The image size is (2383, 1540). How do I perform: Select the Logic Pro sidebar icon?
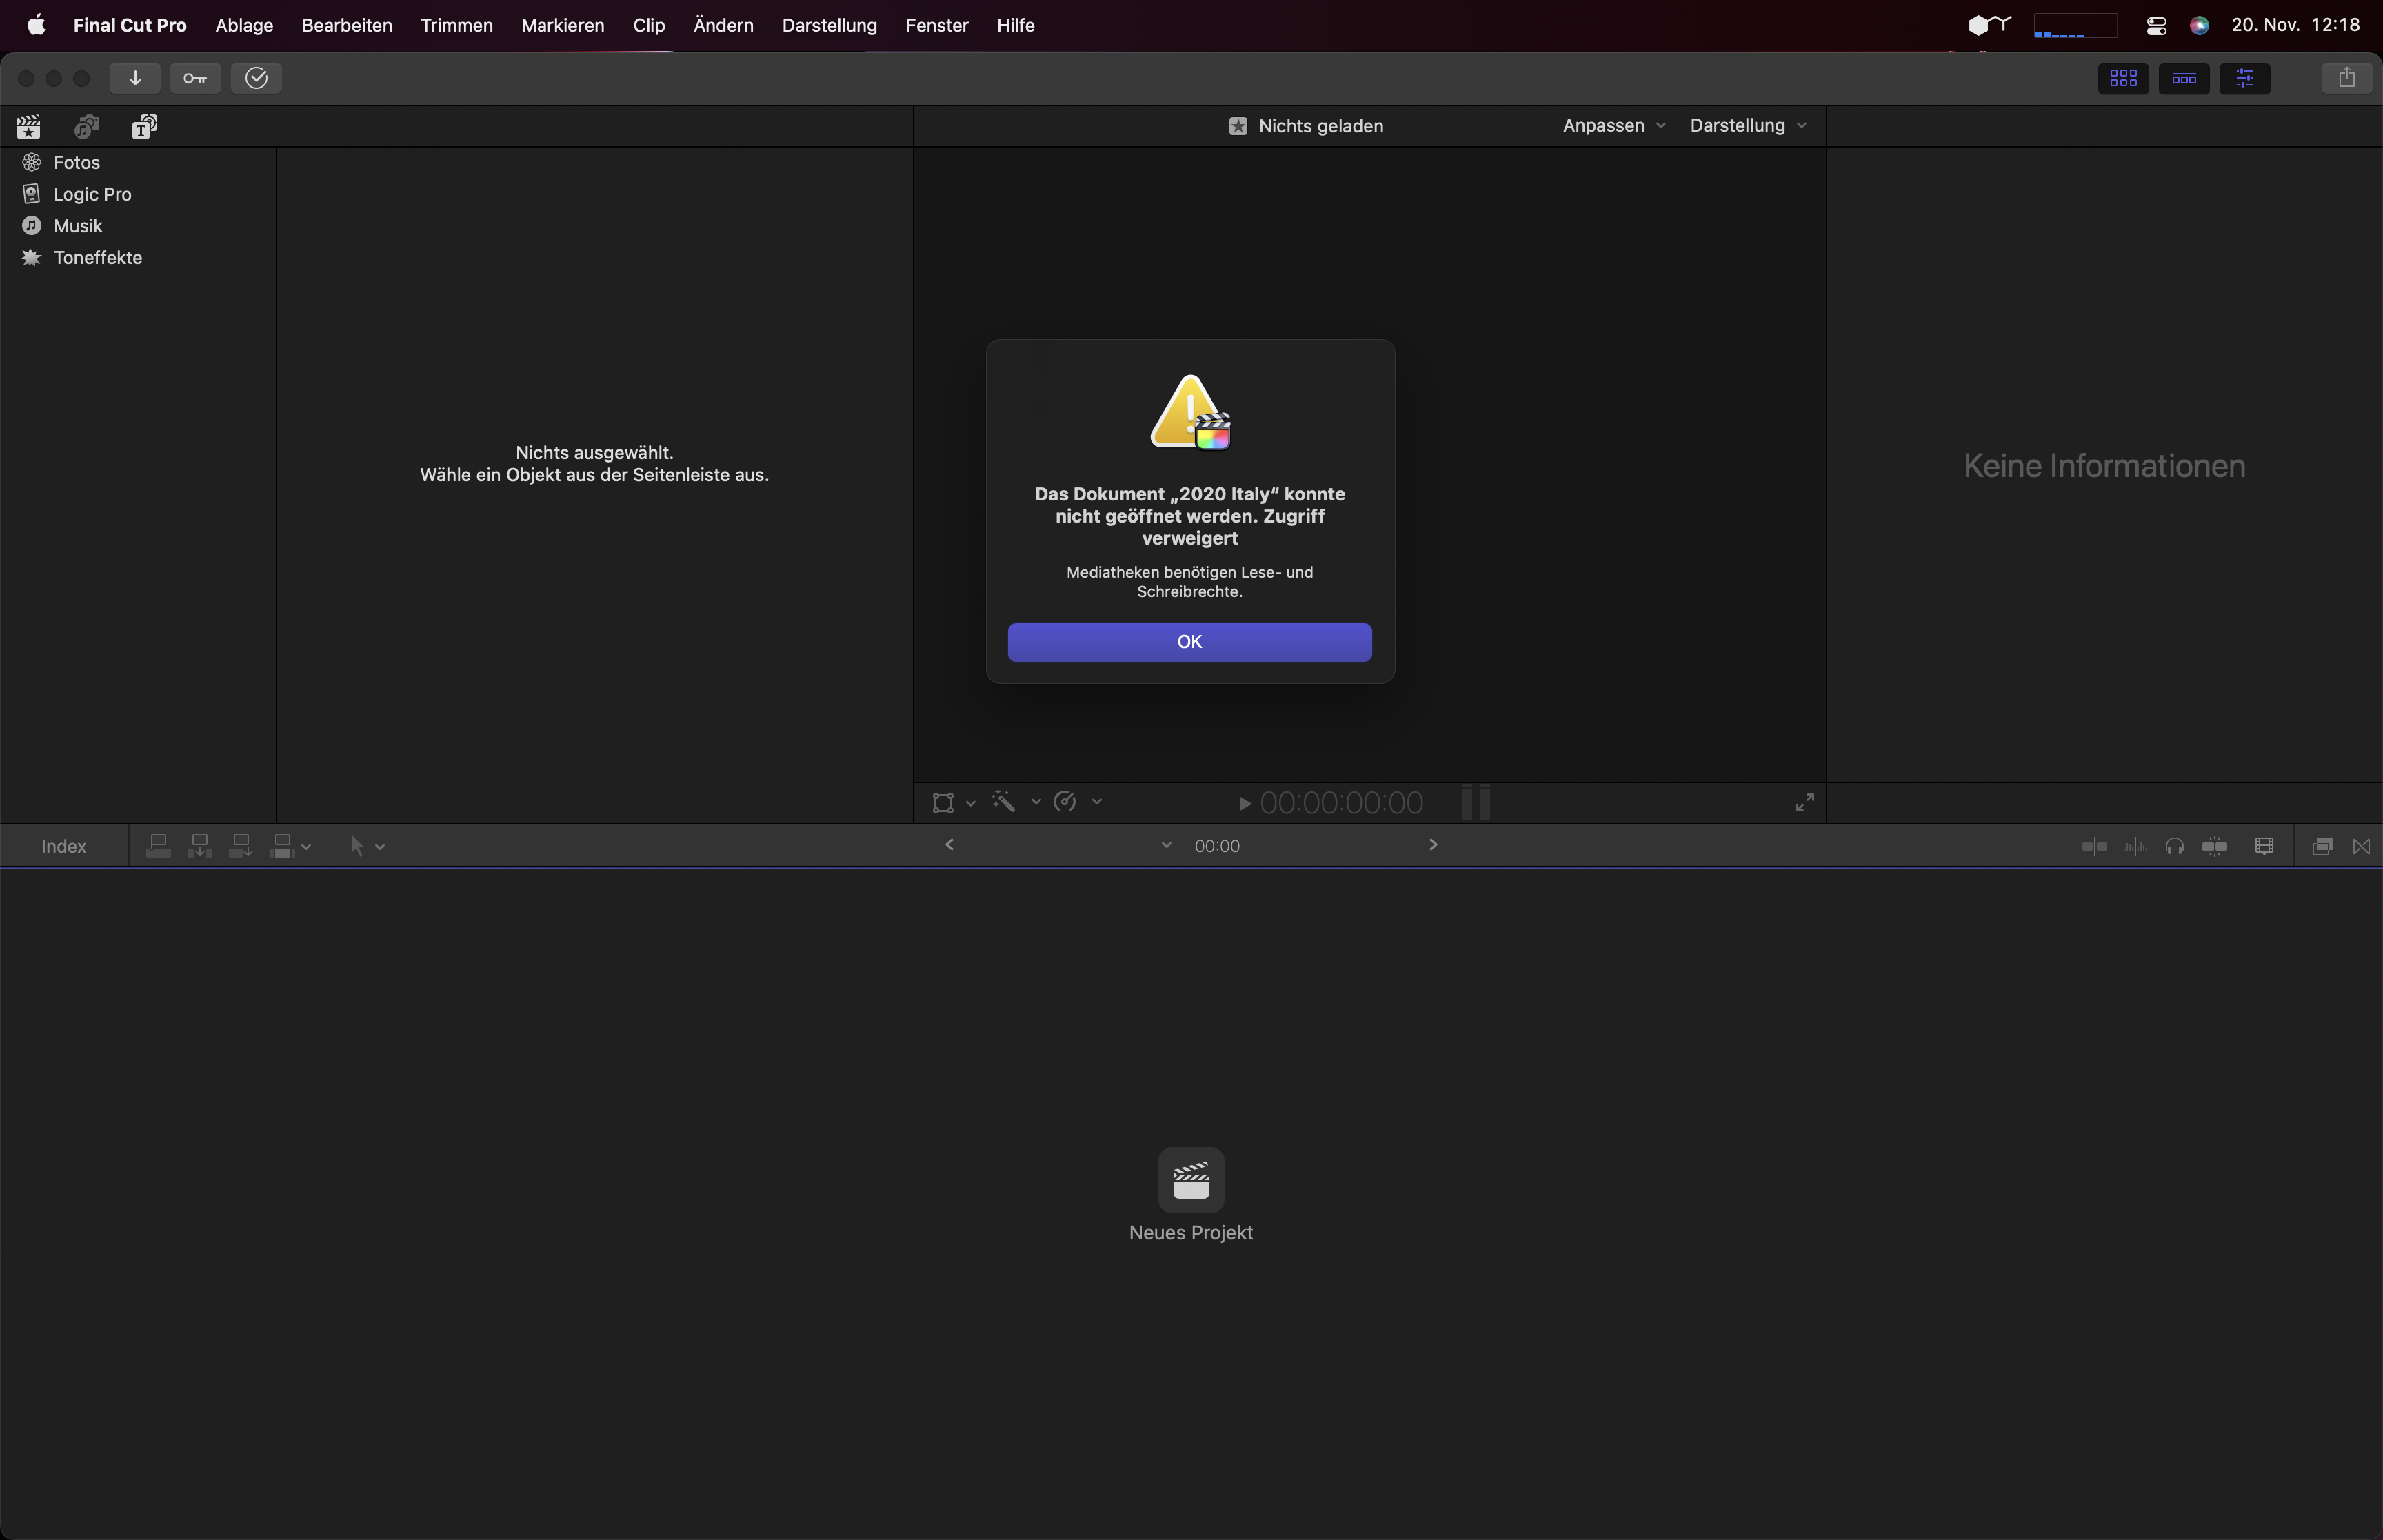30,193
